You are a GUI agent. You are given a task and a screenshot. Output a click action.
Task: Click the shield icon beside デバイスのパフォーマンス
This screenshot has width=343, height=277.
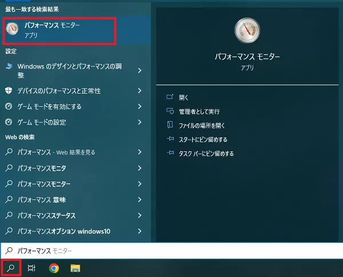coord(9,90)
